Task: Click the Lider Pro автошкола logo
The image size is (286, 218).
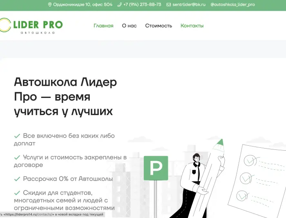Action: [x=32, y=26]
